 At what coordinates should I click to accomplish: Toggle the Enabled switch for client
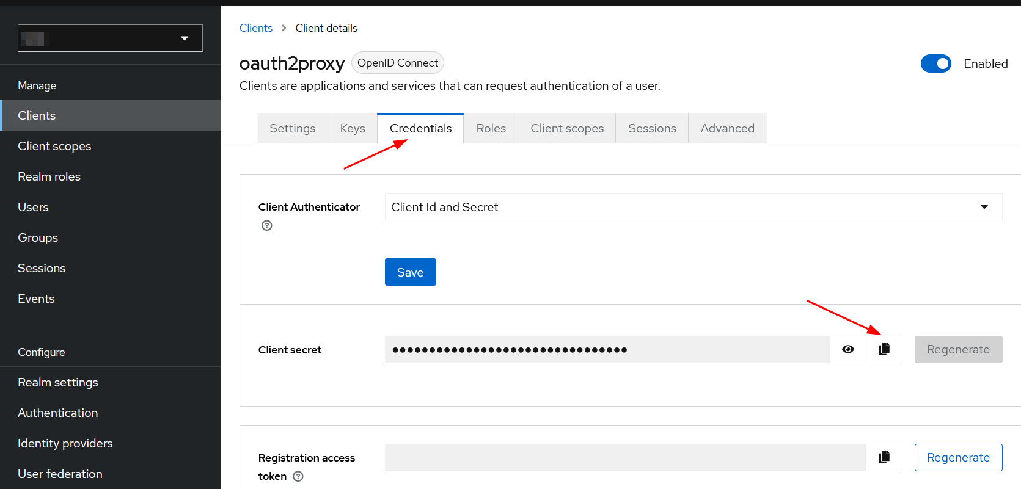pos(936,63)
